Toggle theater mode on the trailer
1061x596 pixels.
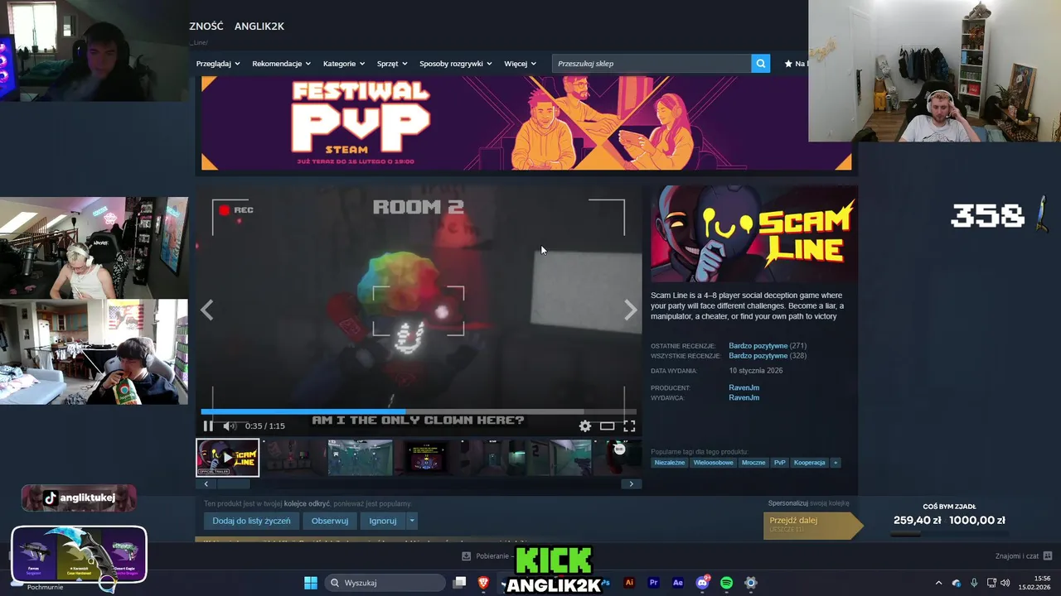click(608, 426)
